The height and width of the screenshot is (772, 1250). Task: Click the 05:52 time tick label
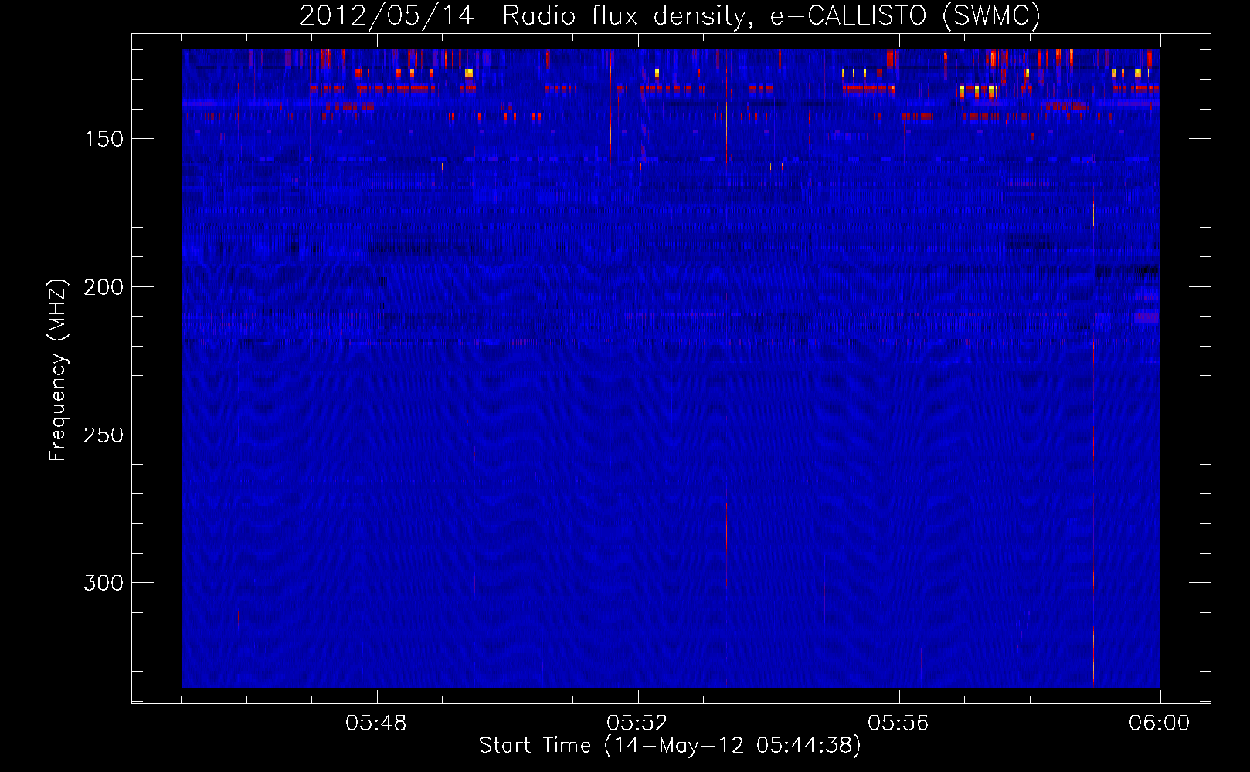[637, 723]
